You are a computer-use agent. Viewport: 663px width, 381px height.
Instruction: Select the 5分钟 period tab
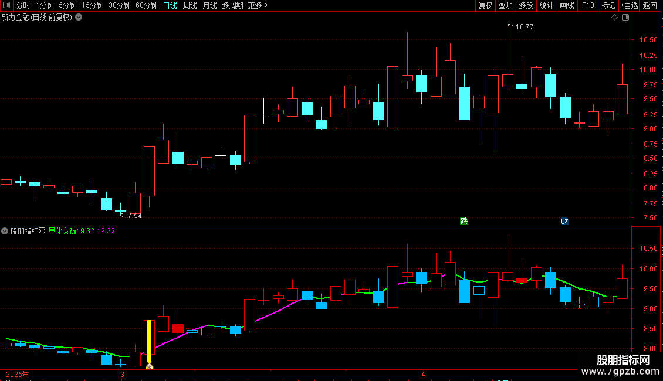[x=67, y=5]
